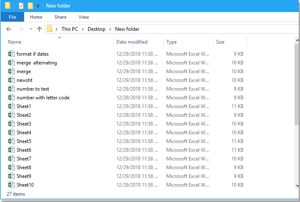Image resolution: width=300 pixels, height=202 pixels.
Task: Click the Excel icon of Sheet10
Action: tap(11, 185)
